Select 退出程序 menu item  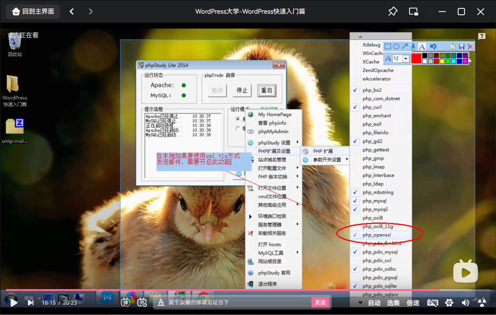274,284
